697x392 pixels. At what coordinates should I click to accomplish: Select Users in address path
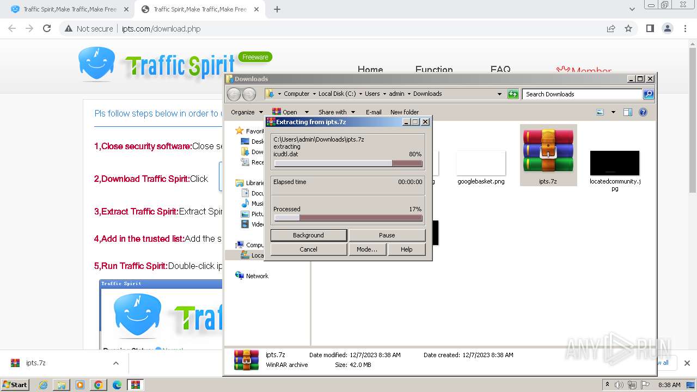click(372, 94)
